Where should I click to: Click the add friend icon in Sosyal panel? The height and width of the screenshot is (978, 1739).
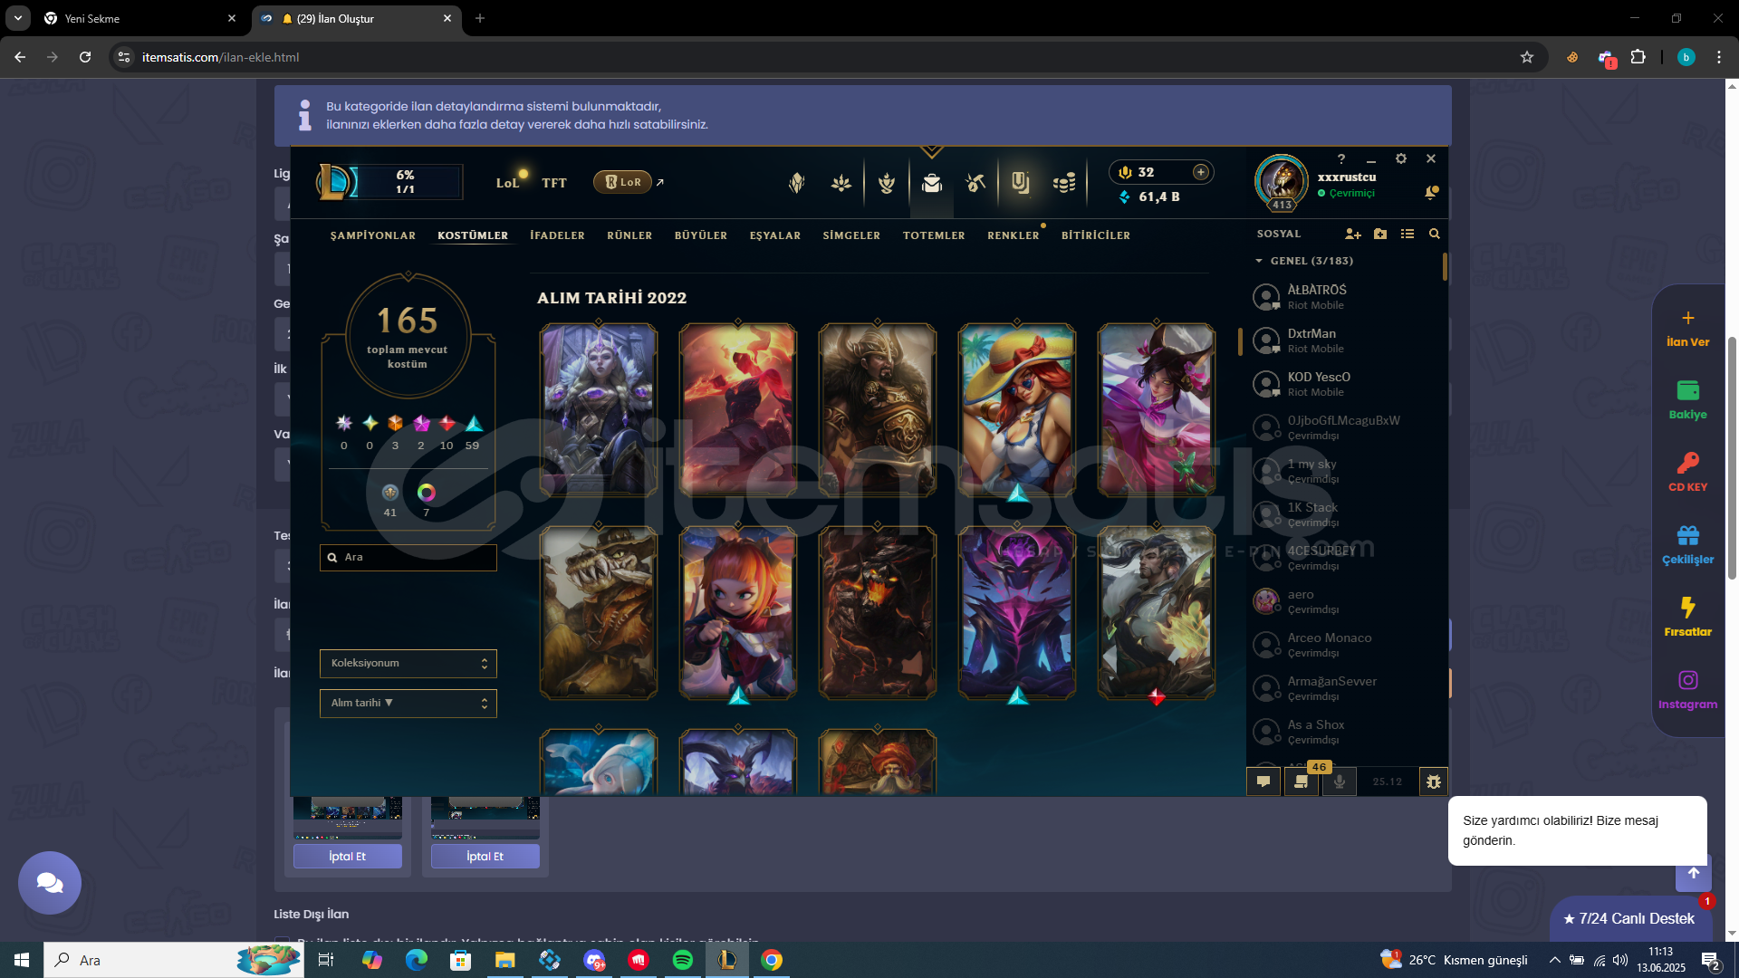pos(1353,234)
